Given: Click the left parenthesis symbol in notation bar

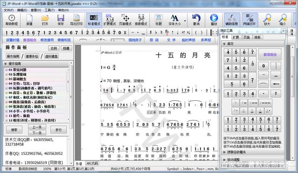Looking at the screenshot, I should (196, 33).
